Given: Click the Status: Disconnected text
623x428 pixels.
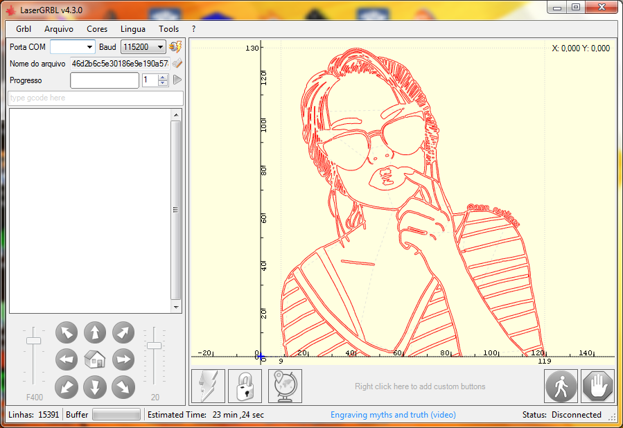Looking at the screenshot, I should (561, 415).
